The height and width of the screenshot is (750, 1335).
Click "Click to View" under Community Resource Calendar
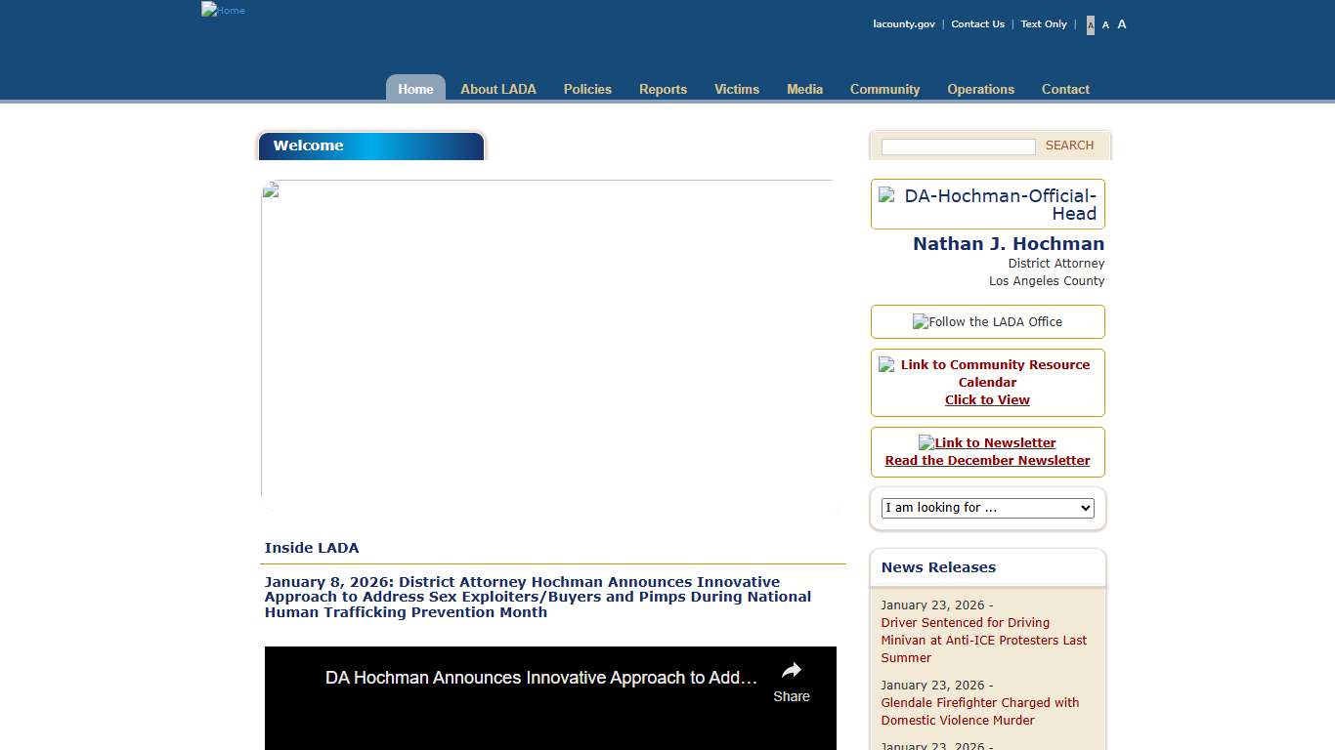[987, 399]
